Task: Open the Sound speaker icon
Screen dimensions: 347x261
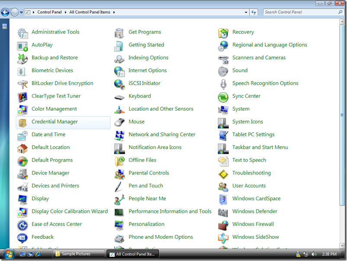Action: coord(223,72)
